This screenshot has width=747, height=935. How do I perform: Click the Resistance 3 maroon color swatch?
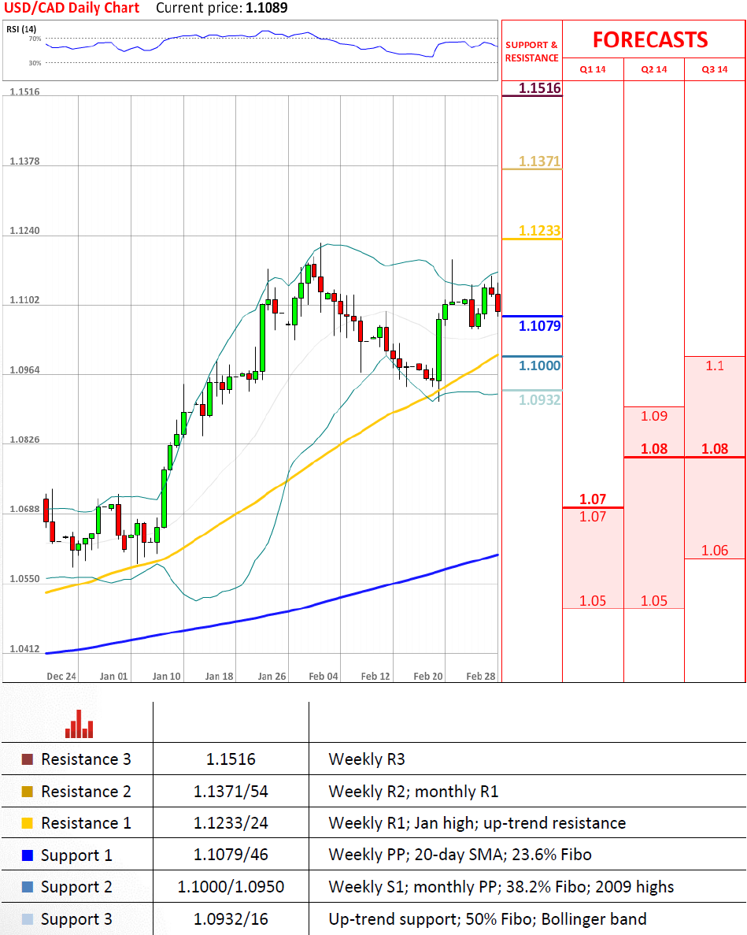coord(27,759)
